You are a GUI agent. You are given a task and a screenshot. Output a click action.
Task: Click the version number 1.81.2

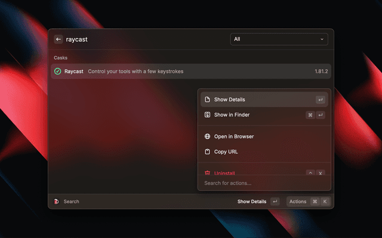coord(321,71)
